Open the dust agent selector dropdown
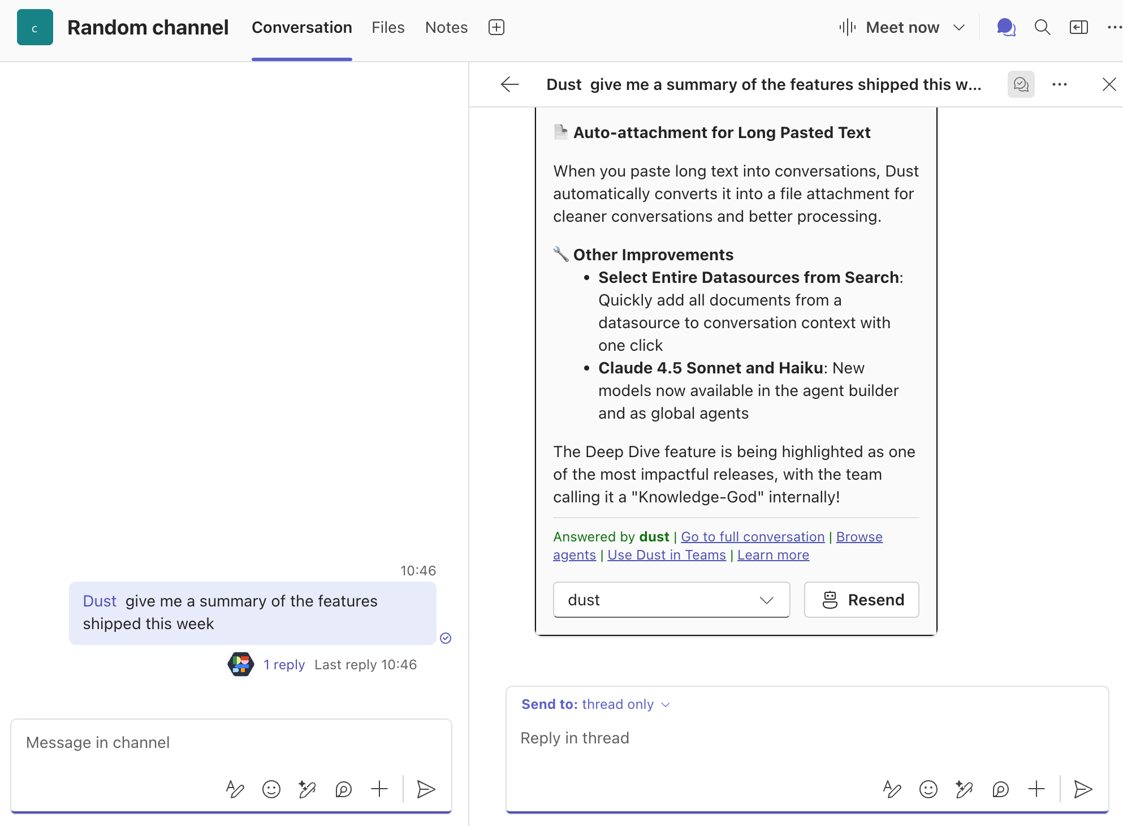The width and height of the screenshot is (1123, 826). (671, 600)
